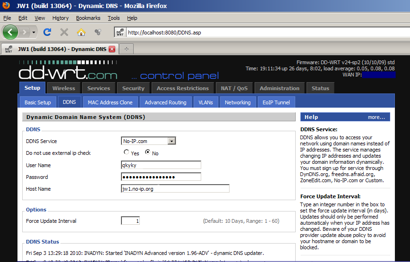Click the Stop loading X icon
The image size is (410, 262).
point(64,32)
